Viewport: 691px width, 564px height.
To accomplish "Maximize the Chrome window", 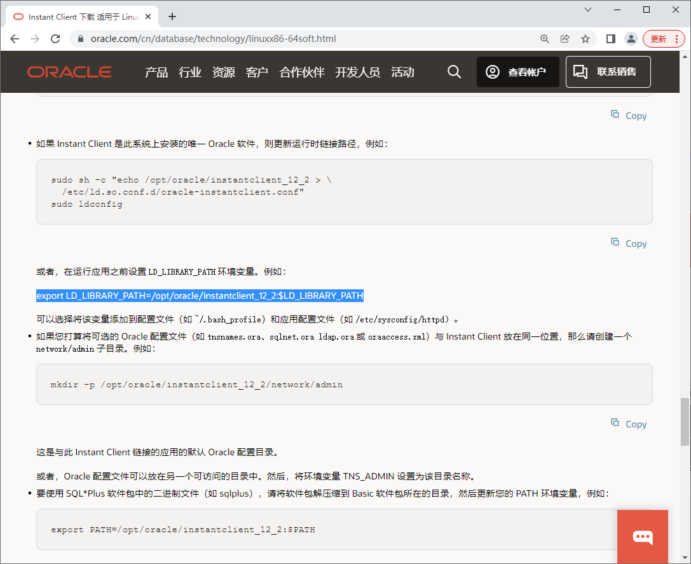I will [647, 10].
